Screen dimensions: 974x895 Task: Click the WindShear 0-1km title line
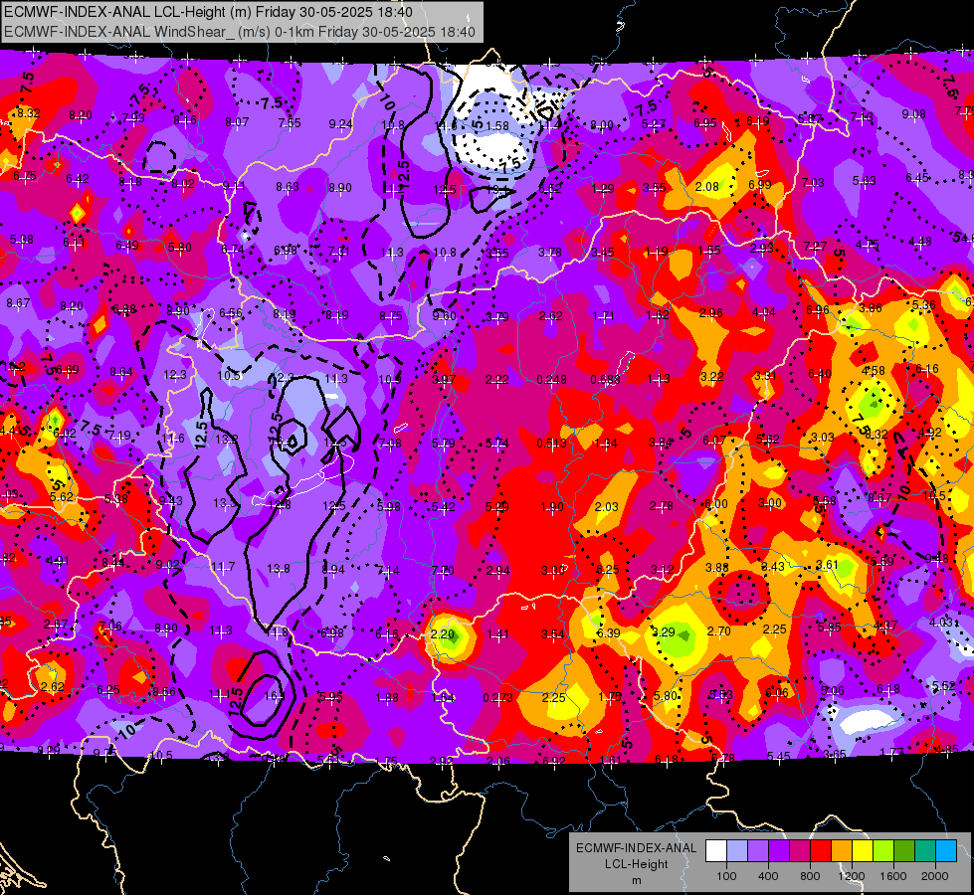[x=240, y=32]
